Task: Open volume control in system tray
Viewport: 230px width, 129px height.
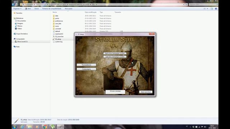Action: (205, 127)
